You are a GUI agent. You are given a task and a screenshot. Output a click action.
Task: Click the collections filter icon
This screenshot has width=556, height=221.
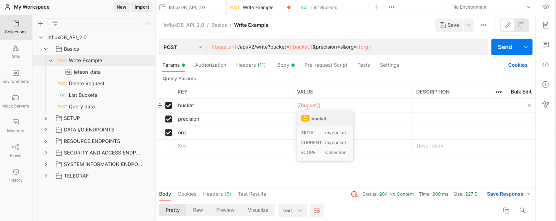tap(55, 24)
